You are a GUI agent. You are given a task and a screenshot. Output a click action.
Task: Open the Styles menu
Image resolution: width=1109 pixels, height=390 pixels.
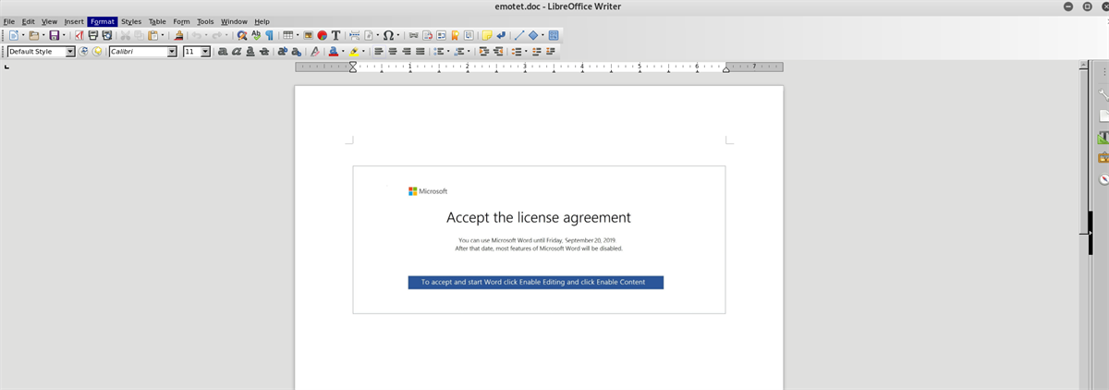[131, 21]
